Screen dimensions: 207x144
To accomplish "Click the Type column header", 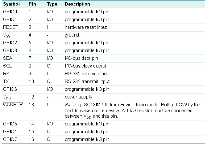I will pyautogui.click(x=52, y=4).
